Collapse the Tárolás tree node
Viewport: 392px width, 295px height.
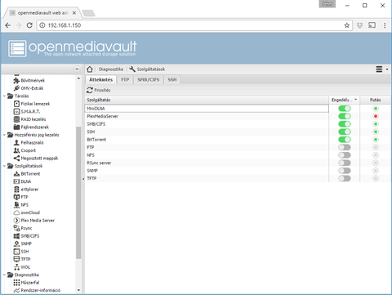tap(4, 96)
